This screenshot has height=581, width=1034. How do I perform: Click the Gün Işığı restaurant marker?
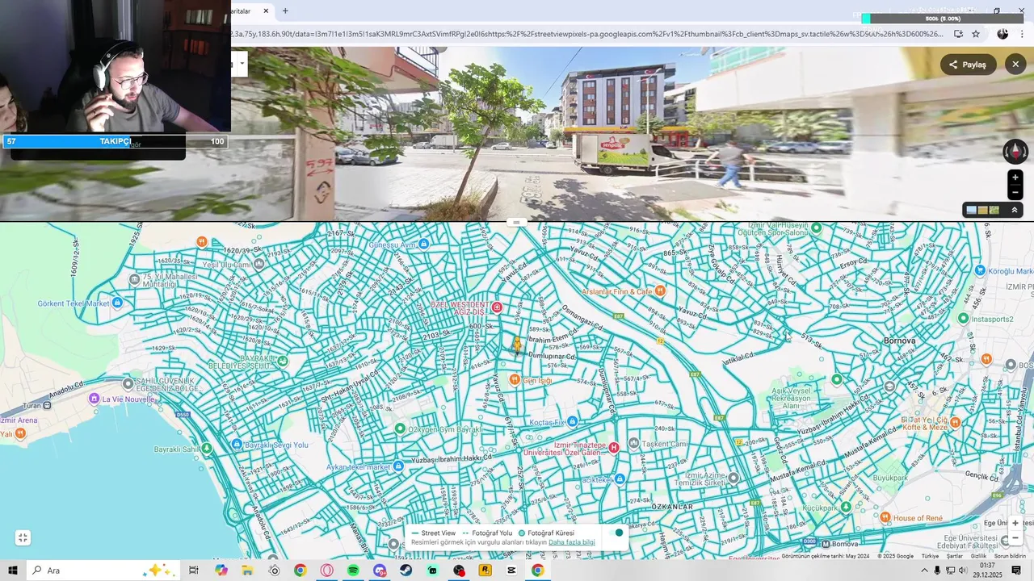tap(515, 379)
